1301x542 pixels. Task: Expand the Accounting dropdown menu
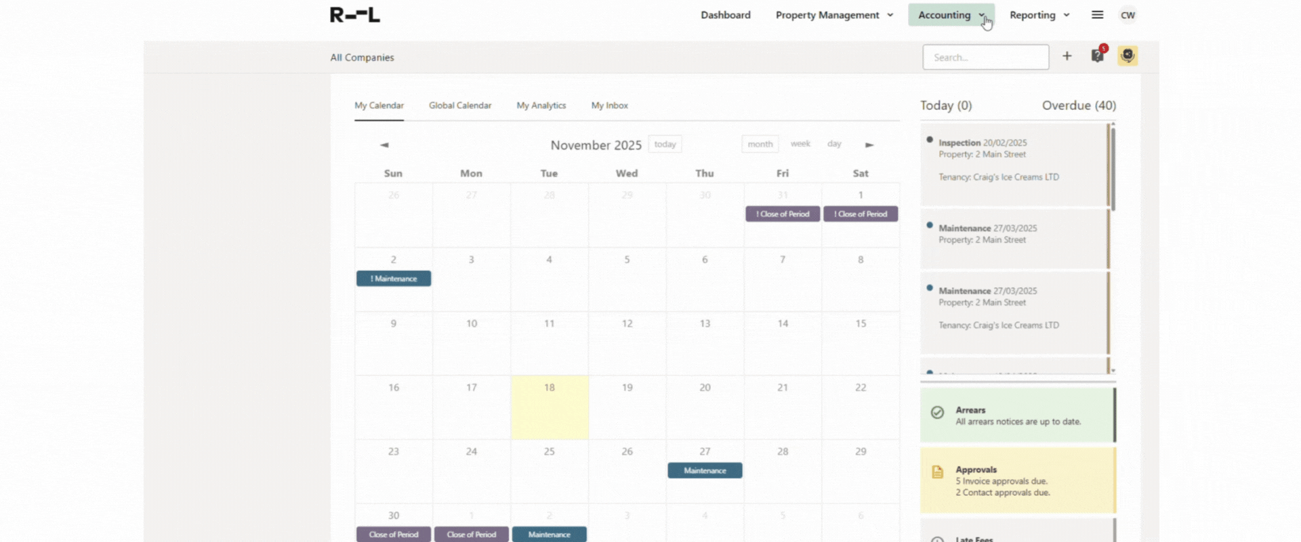(951, 15)
